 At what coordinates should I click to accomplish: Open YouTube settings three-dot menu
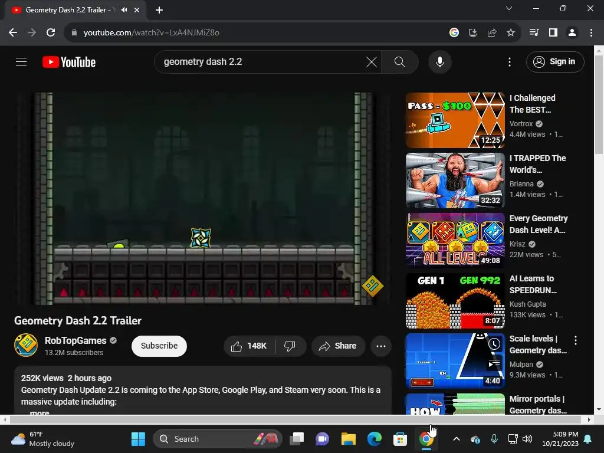tap(509, 61)
